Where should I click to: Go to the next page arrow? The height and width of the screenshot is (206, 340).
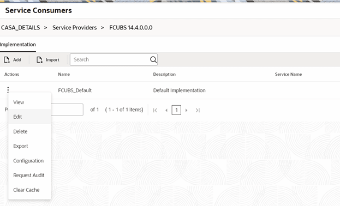point(186,110)
